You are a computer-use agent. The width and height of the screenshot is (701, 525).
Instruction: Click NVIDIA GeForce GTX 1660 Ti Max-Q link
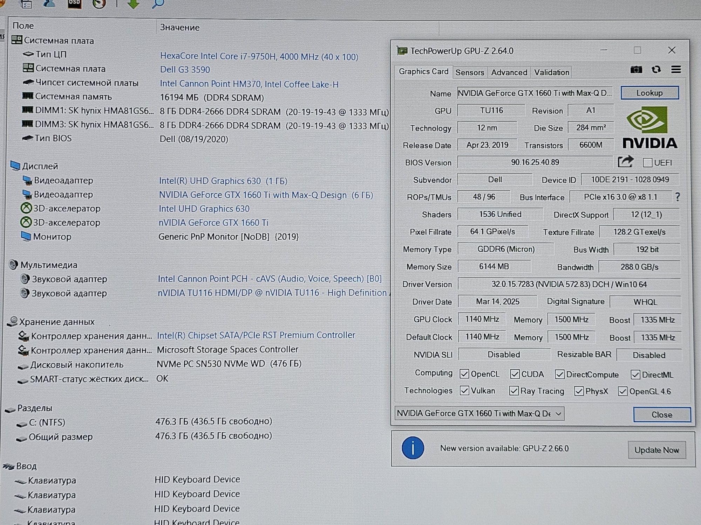pyautogui.click(x=266, y=195)
